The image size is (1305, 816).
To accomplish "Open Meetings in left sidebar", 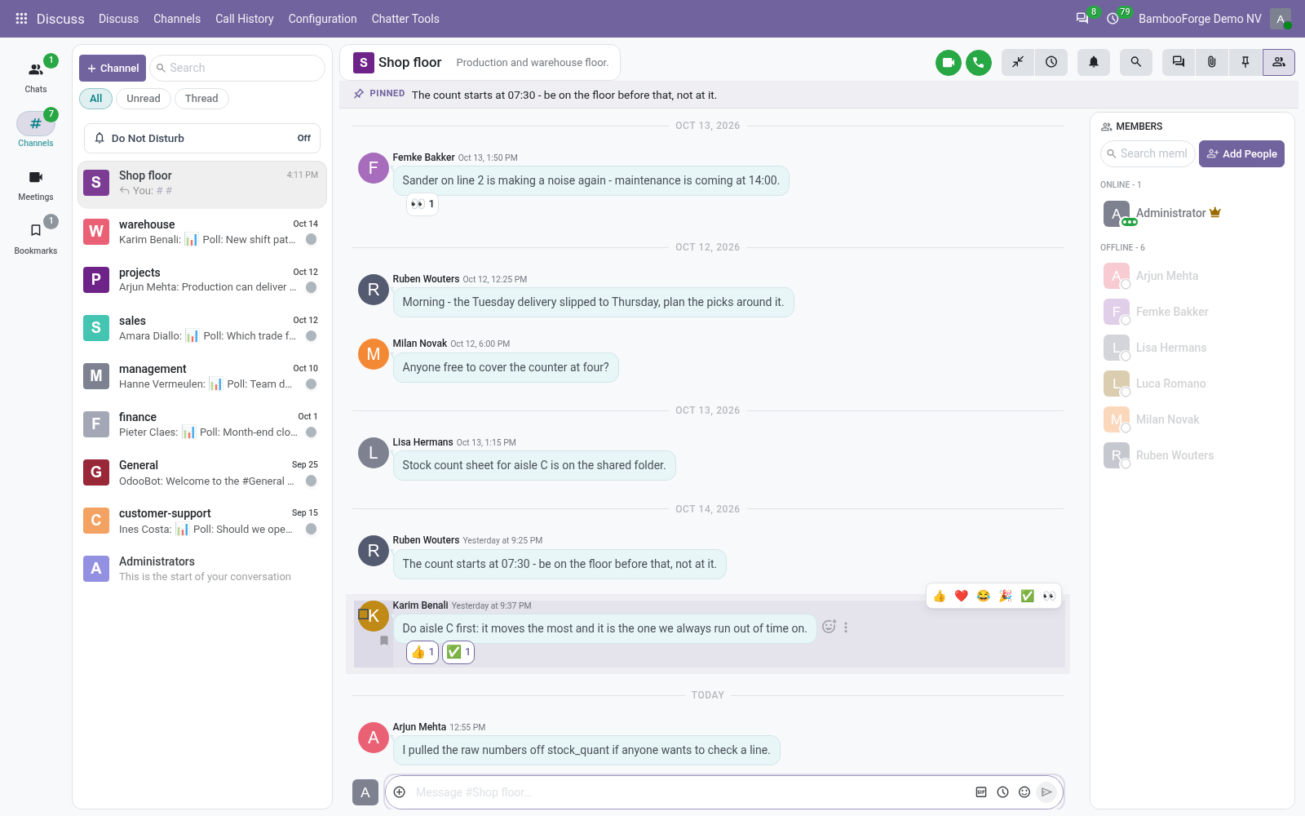I will pos(36,185).
